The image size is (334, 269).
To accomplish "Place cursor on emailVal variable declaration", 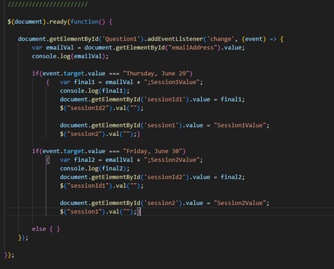I will [x=60, y=48].
